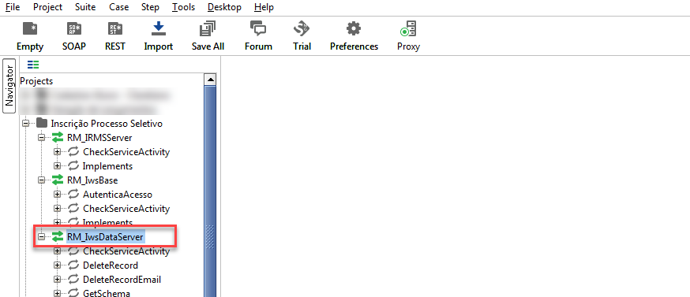Screen dimensions: 690x297
Task: Click folder icon of Inscrição Processo Seletivo
Action: click(42, 124)
